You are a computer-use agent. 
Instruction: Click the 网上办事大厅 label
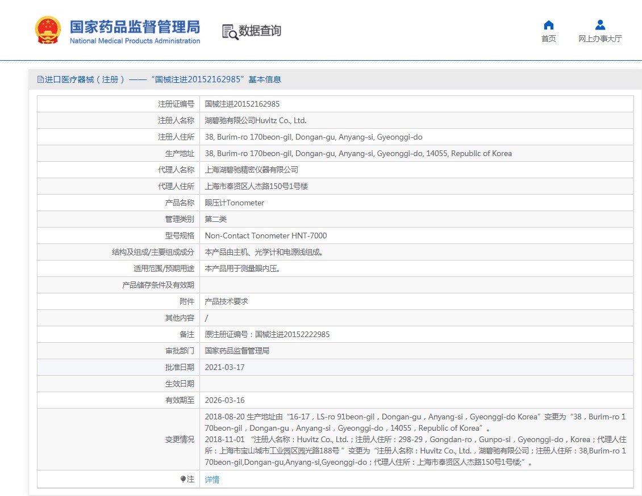[x=600, y=39]
